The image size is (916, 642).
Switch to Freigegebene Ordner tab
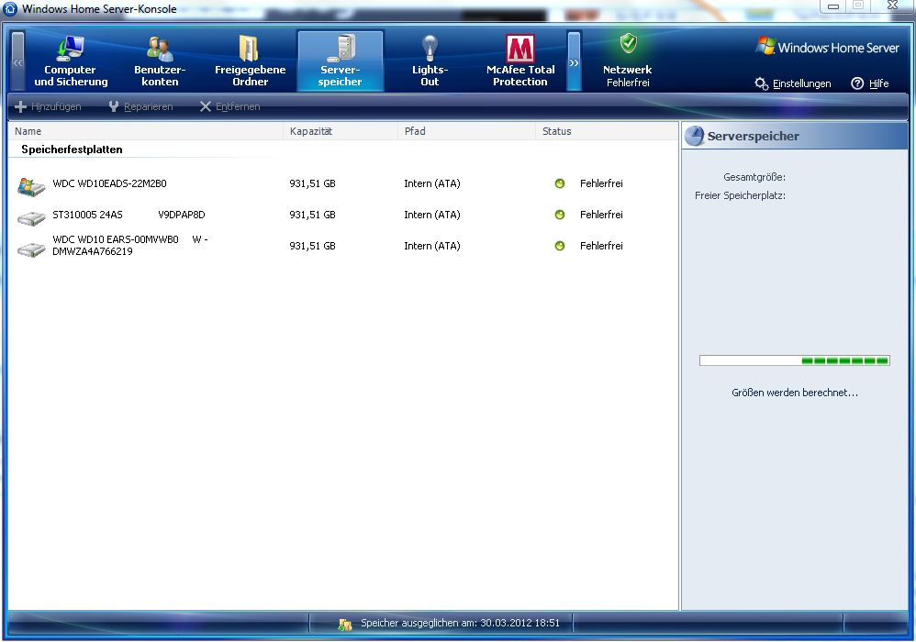[x=250, y=61]
